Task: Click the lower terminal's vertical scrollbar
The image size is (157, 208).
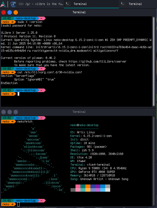Action: pos(154,161)
